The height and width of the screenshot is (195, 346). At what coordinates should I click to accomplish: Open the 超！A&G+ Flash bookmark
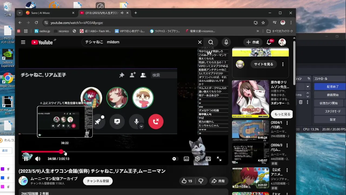95,31
